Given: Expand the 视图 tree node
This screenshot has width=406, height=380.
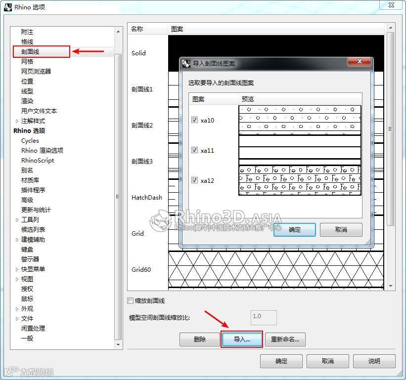Looking at the screenshot, I should tap(17, 279).
